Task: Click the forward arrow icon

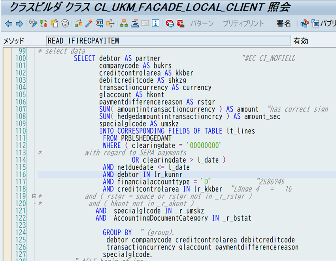Action: click(x=19, y=23)
